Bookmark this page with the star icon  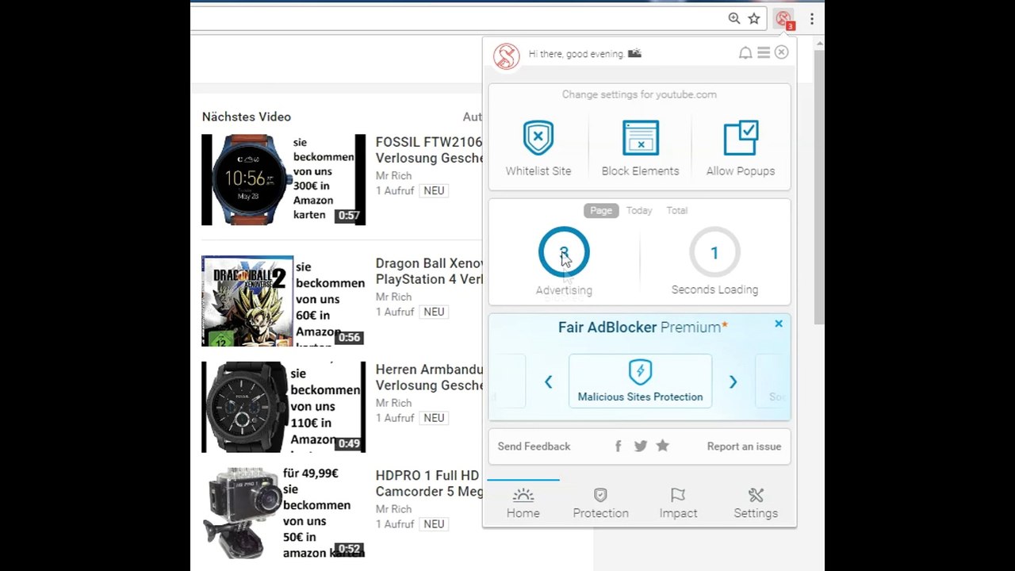(754, 19)
